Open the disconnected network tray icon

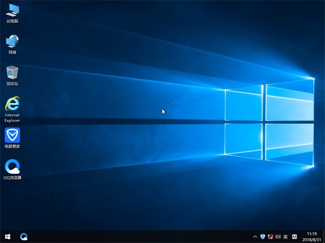(x=270, y=236)
